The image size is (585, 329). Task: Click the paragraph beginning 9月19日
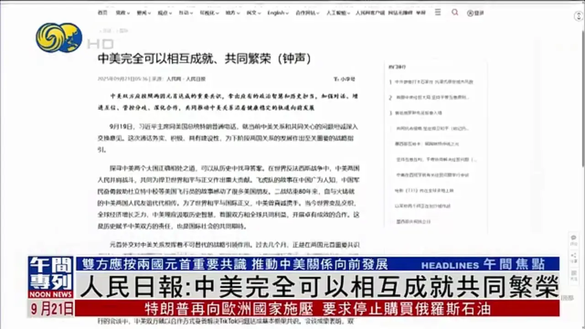coord(228,137)
